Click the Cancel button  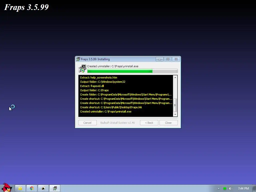click(x=87, y=123)
